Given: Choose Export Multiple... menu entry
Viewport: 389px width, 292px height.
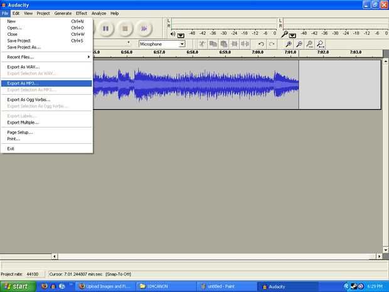Looking at the screenshot, I should click(46, 122).
